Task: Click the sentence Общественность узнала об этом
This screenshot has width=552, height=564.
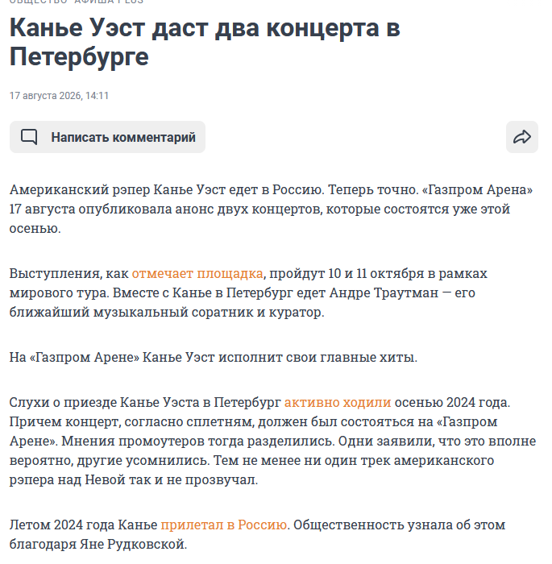Action: (400, 525)
